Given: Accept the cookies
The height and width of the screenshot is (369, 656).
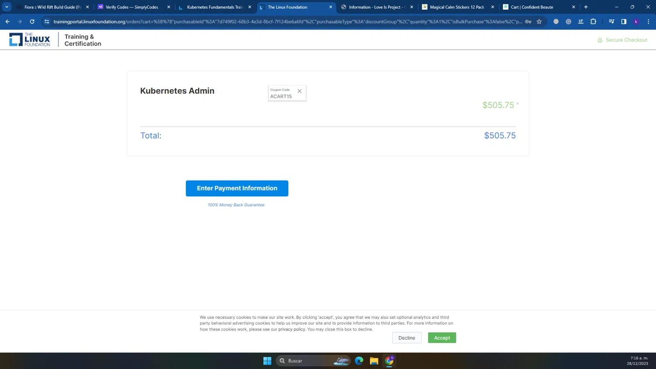Looking at the screenshot, I should tap(442, 338).
